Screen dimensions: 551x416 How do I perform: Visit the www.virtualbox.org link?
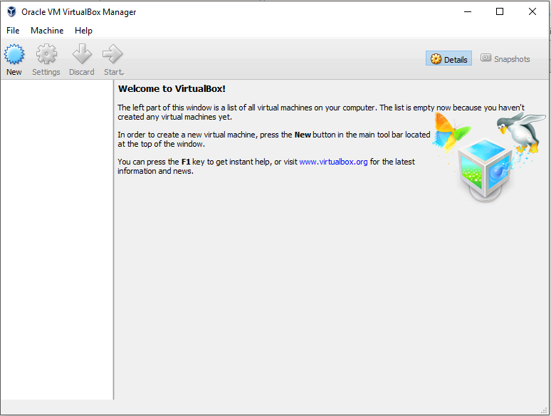click(x=333, y=162)
